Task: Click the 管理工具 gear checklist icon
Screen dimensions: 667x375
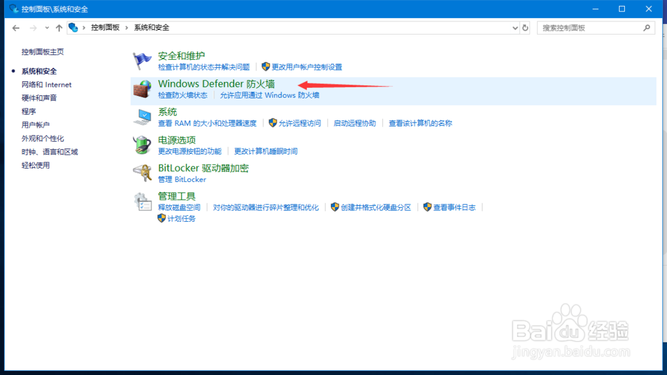Action: pyautogui.click(x=143, y=201)
